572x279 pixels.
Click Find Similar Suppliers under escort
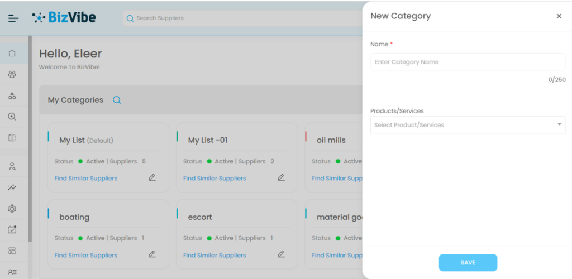tap(214, 256)
